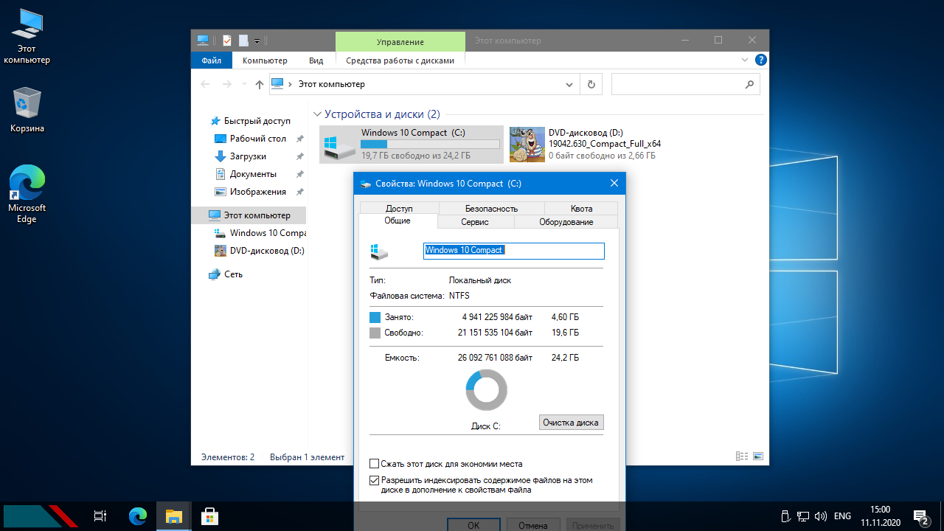
Task: Open Explorer help with the question mark icon
Action: [x=761, y=60]
